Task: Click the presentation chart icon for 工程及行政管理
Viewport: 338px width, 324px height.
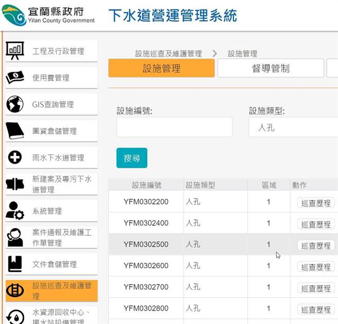Action: pos(14,51)
